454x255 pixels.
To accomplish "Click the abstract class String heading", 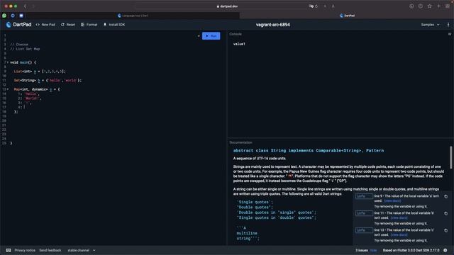I will tap(309, 151).
